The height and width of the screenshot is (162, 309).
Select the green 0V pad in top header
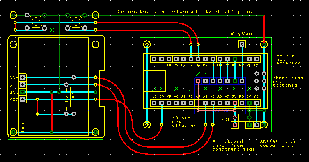pos(234,59)
